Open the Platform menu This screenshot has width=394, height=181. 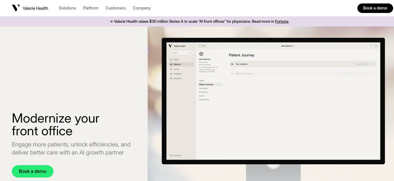(x=91, y=8)
